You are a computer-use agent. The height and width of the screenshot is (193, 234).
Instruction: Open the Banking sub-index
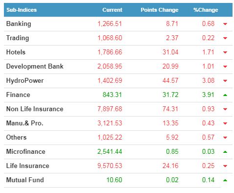(19, 24)
